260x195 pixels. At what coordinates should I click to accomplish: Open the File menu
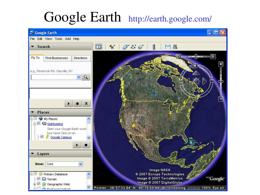32,39
